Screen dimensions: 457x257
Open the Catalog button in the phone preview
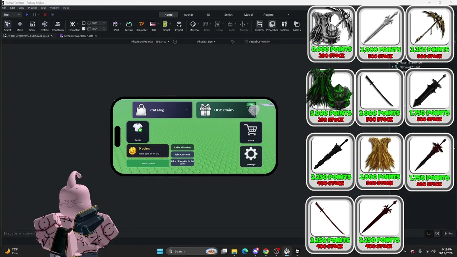tap(162, 110)
